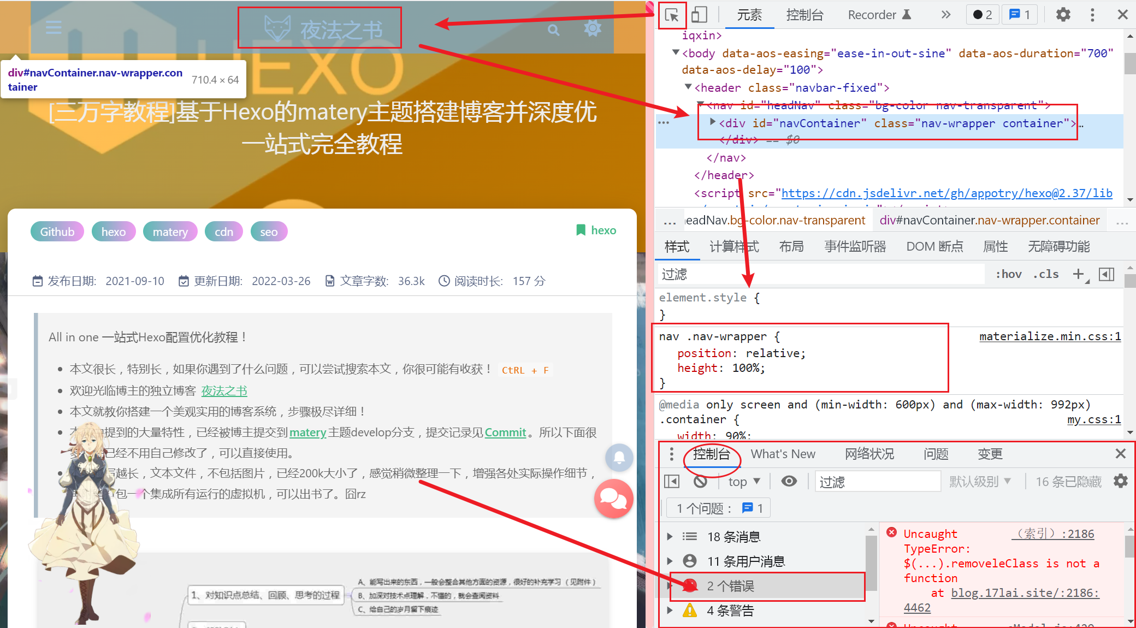
Task: Open the chat bubble widget on the page
Action: [x=613, y=499]
